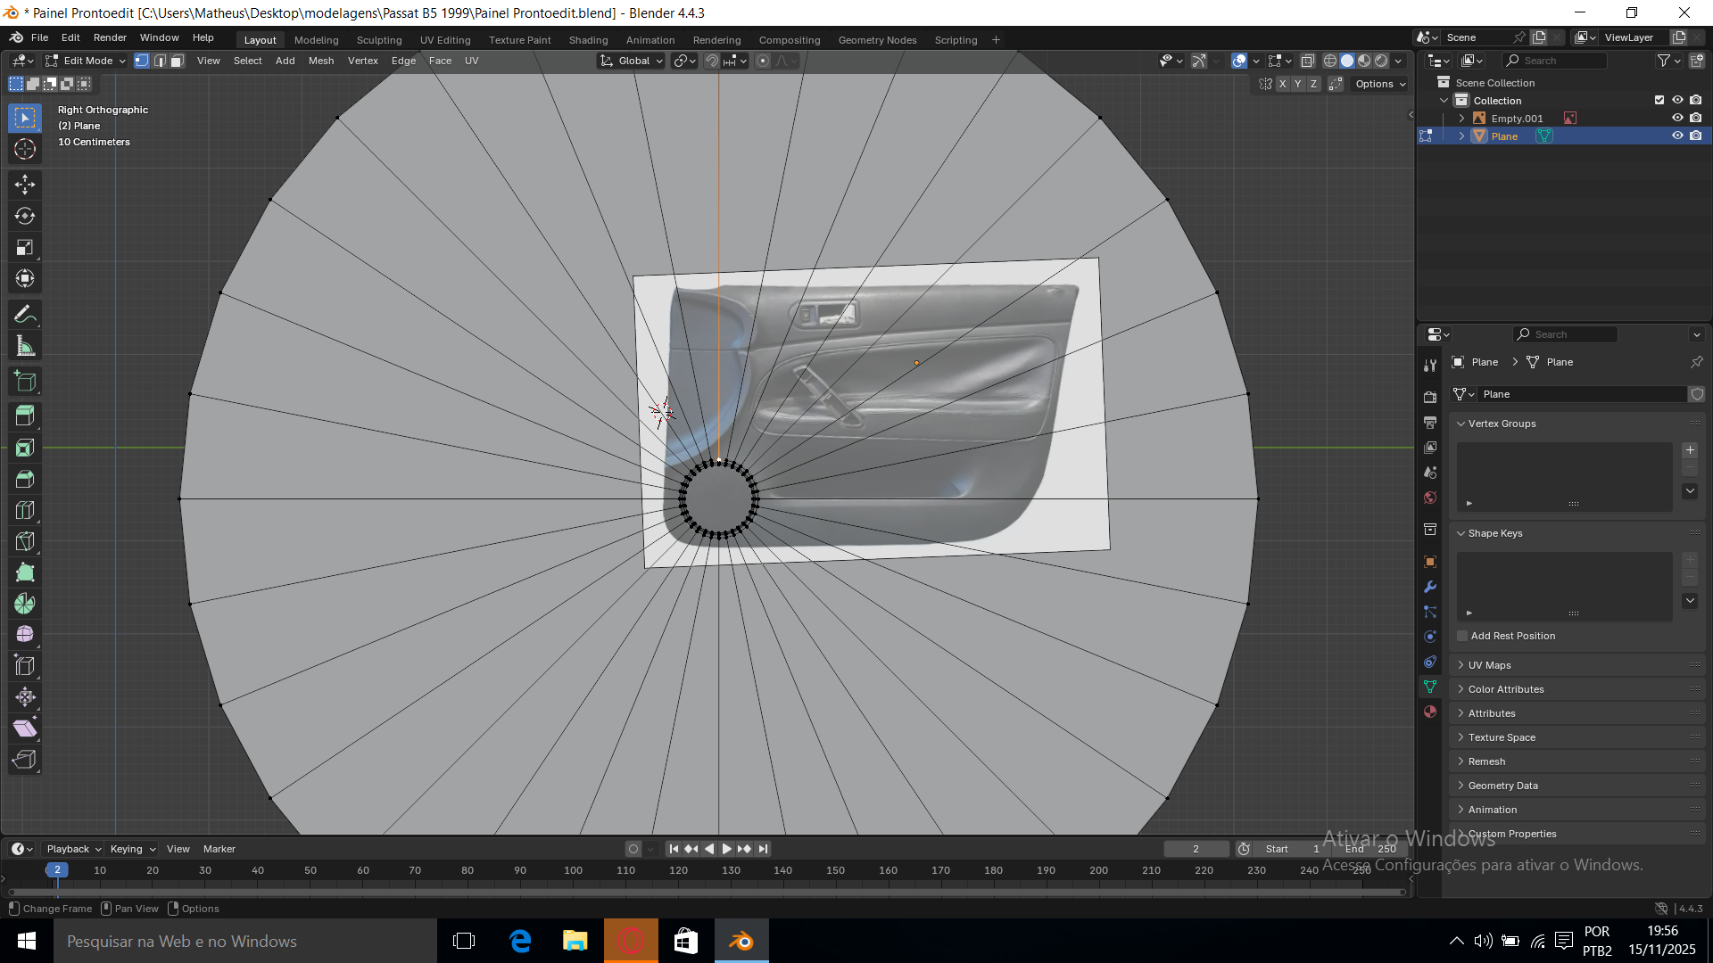1713x963 pixels.
Task: Click the Windows Start button
Action: click(27, 941)
